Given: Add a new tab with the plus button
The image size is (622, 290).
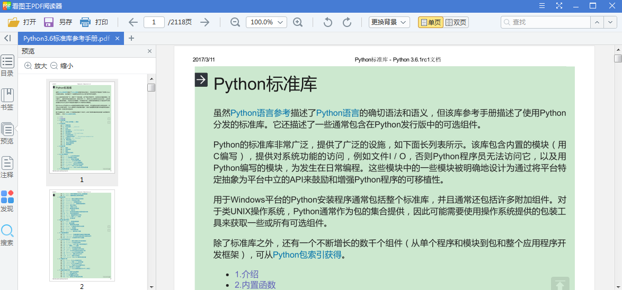Looking at the screenshot, I should coord(132,39).
